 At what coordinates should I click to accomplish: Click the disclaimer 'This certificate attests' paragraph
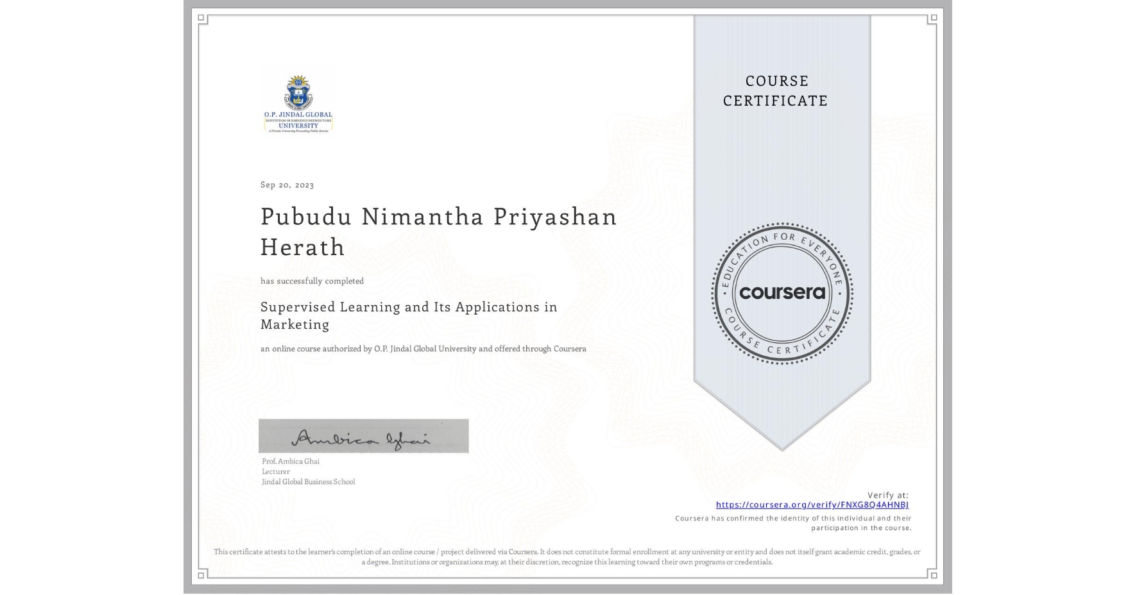pyautogui.click(x=567, y=557)
